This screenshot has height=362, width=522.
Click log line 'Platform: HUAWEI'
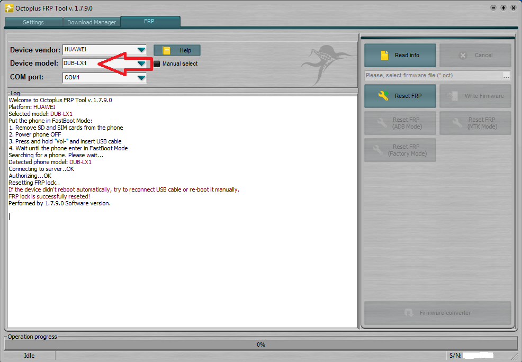(x=32, y=107)
